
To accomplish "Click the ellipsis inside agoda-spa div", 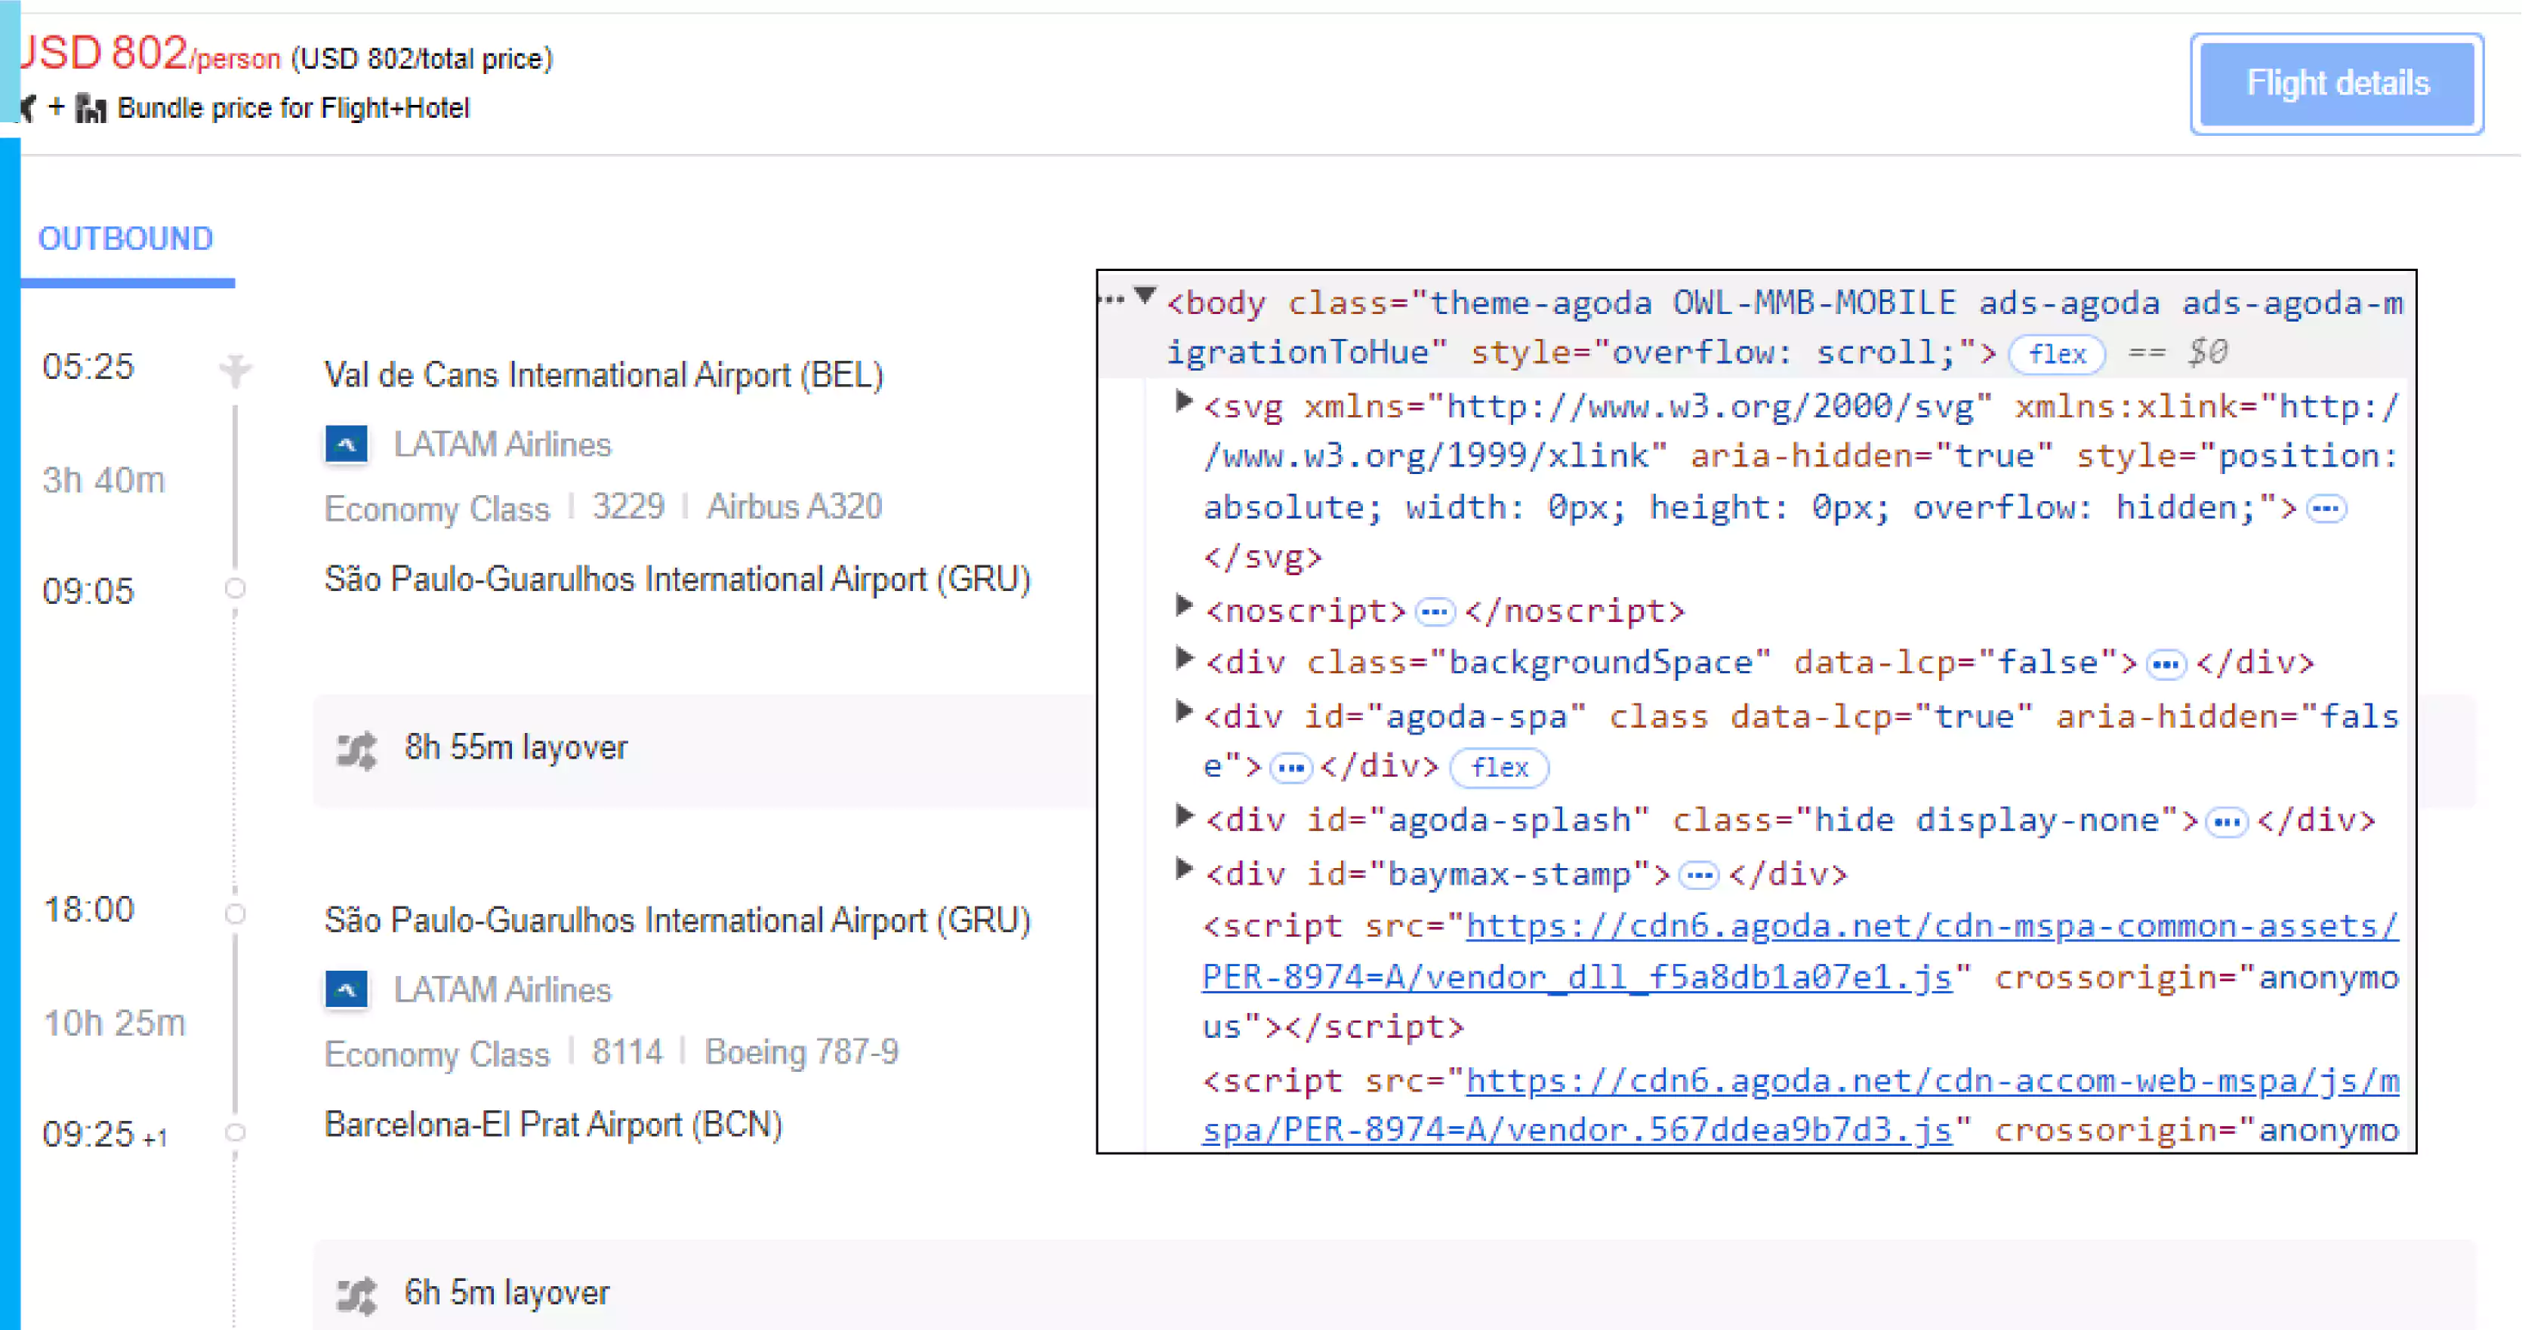I will [1290, 768].
